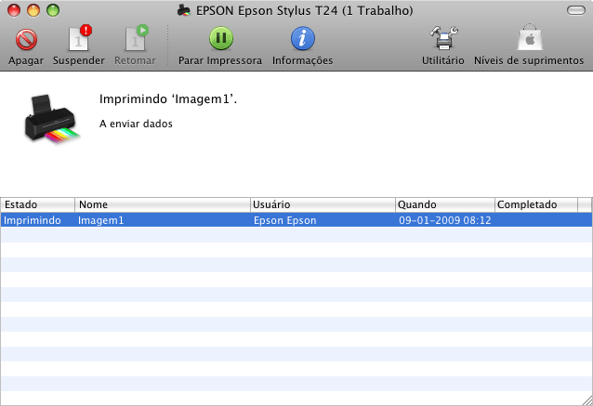
Task: Open the Utilitário printer utility
Action: click(443, 38)
